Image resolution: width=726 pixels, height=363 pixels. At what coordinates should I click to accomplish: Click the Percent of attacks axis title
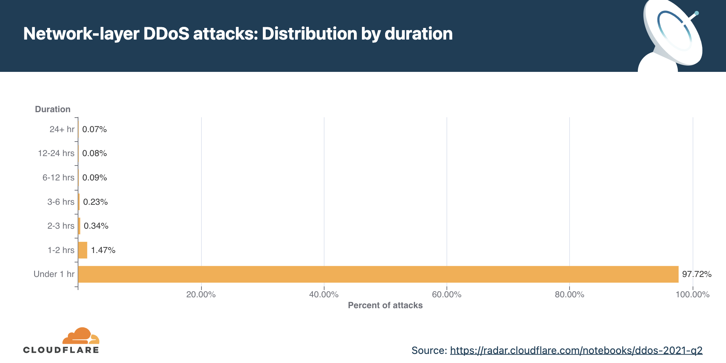pyautogui.click(x=385, y=305)
